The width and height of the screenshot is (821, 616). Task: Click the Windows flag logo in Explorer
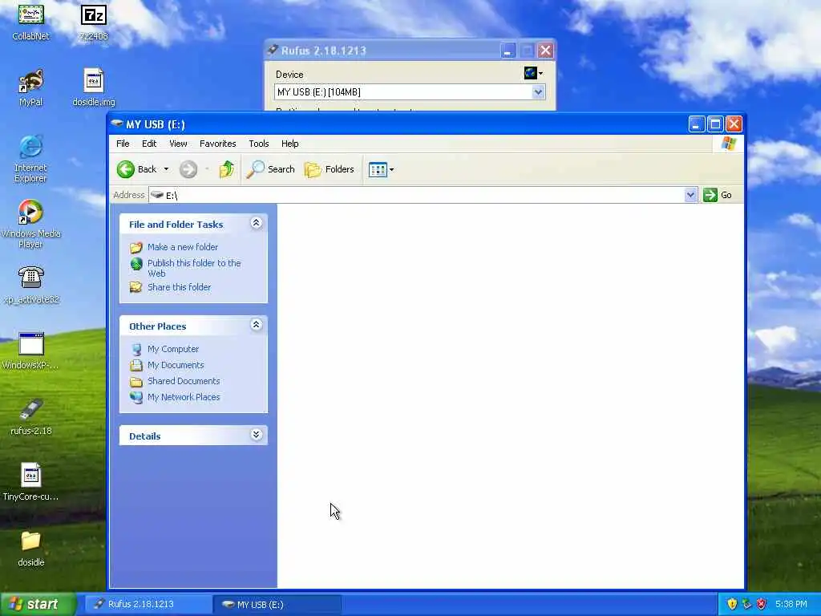pos(728,144)
